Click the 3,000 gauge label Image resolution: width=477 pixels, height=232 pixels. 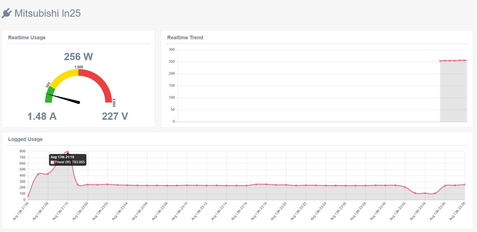[x=114, y=103]
